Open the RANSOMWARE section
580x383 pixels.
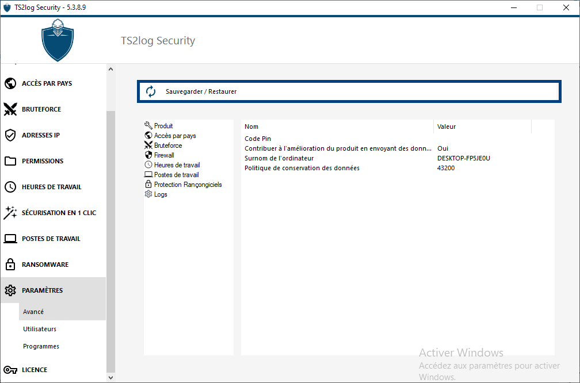click(54, 265)
